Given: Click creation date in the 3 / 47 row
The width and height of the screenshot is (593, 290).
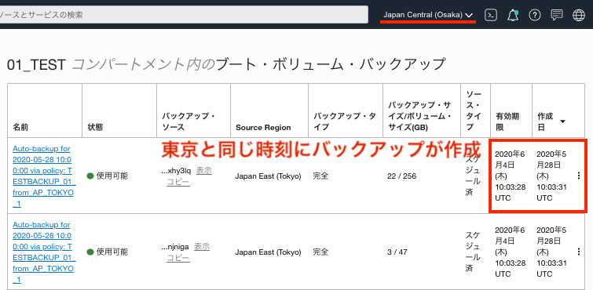Looking at the screenshot, I should click(x=552, y=252).
